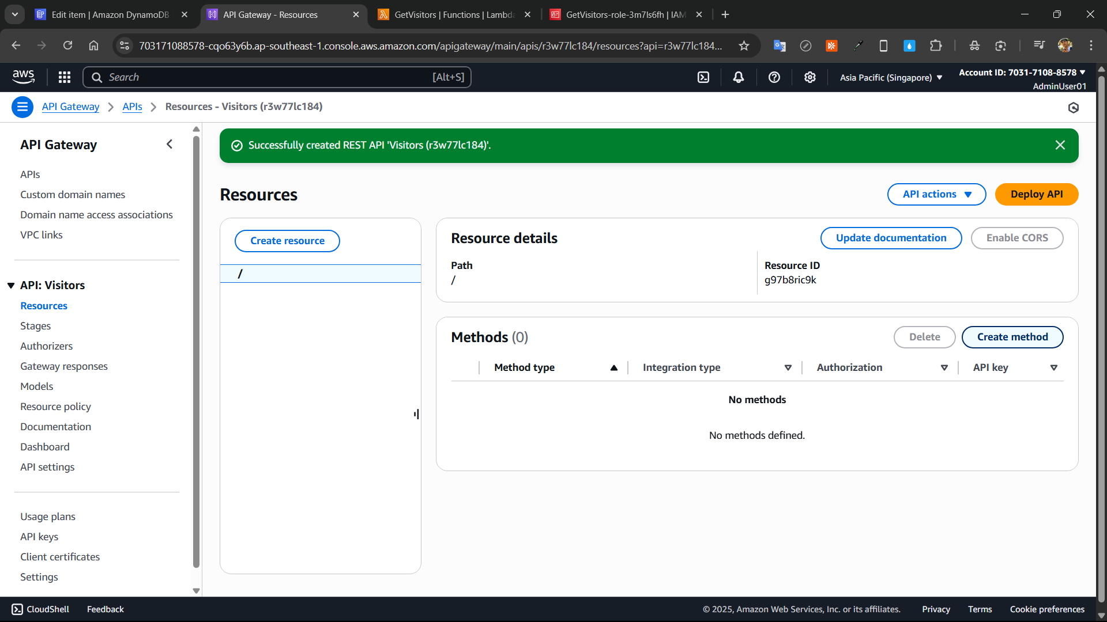The height and width of the screenshot is (622, 1107).
Task: Open the Account ID dropdown menu
Action: (x=1022, y=73)
